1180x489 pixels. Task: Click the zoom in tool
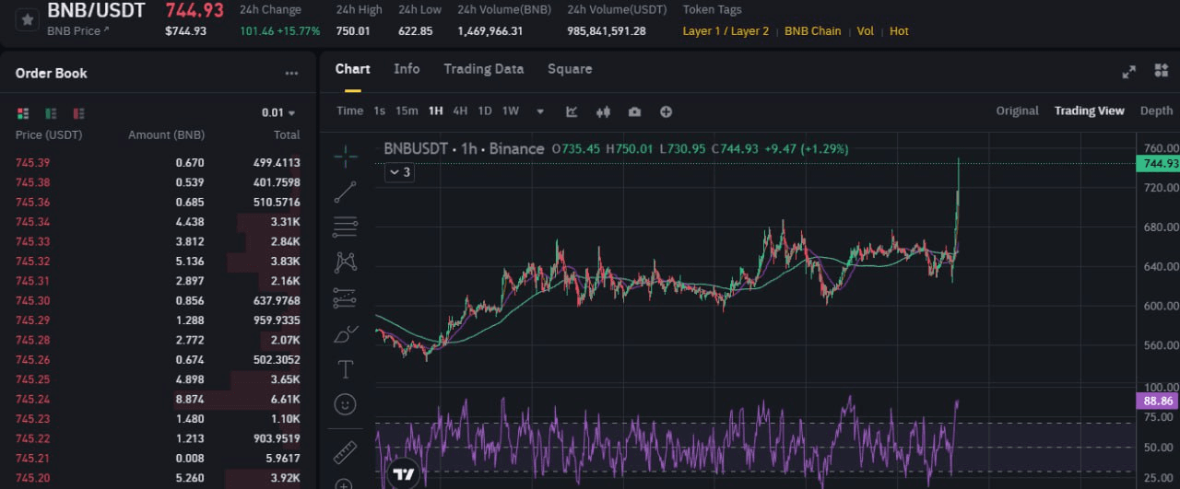coord(346,483)
